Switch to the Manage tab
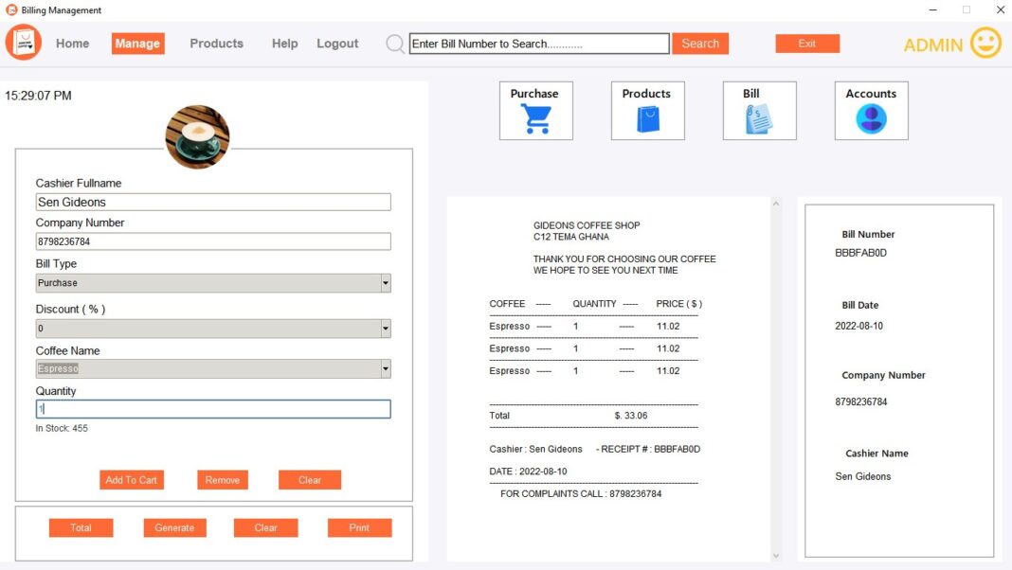Screen dimensions: 1012x570 (136, 43)
